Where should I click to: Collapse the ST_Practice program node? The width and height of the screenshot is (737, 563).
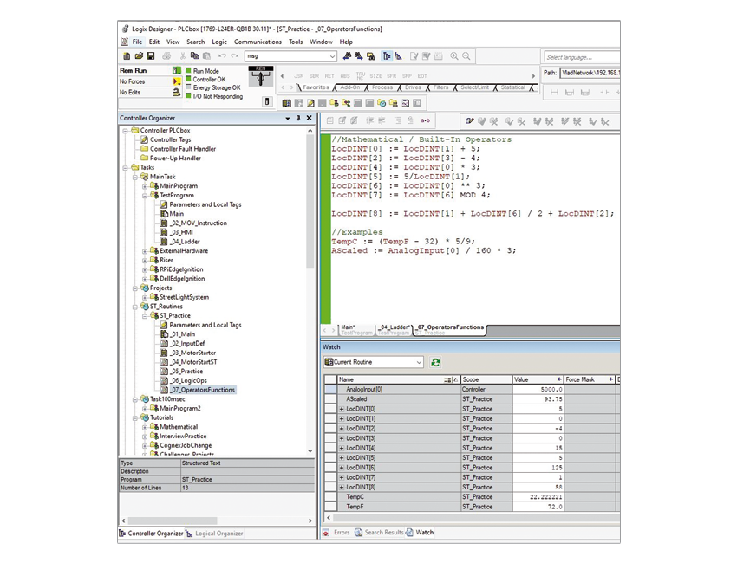pyautogui.click(x=145, y=316)
